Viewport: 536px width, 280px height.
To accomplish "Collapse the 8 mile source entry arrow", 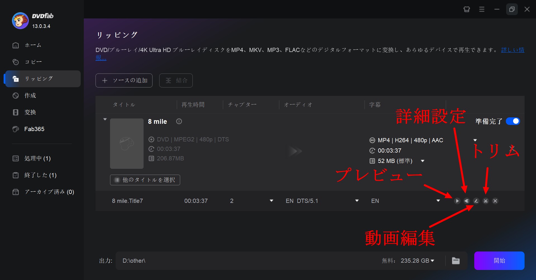I will (x=105, y=119).
